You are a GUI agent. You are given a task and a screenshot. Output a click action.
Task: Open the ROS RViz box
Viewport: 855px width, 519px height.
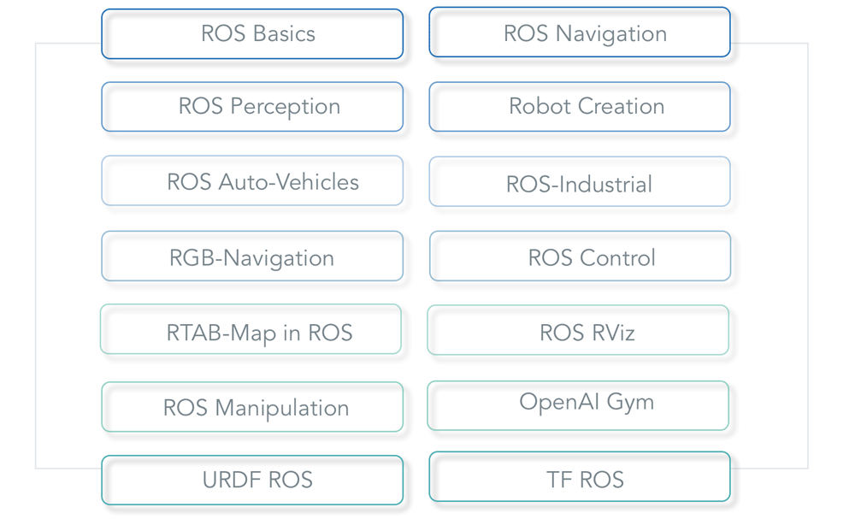[578, 330]
